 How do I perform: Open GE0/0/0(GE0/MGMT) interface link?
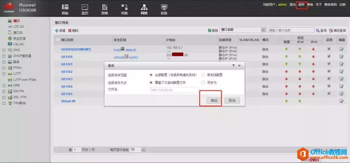tap(76, 49)
